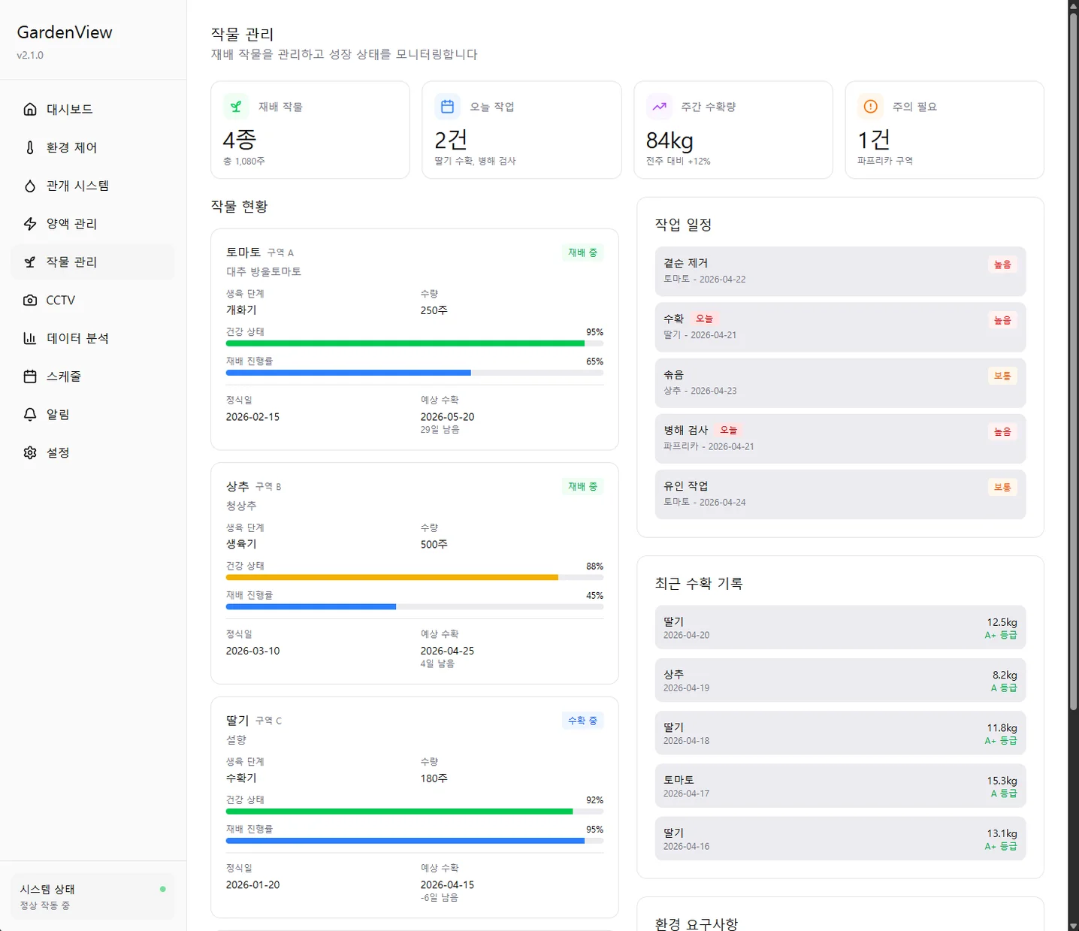Click the 스케줄 calendar icon

point(30,376)
